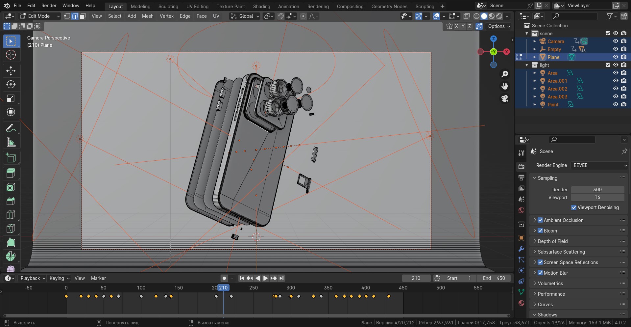Image resolution: width=631 pixels, height=327 pixels.
Task: Click the zoom viewport magnifier icon
Action: pos(505,74)
